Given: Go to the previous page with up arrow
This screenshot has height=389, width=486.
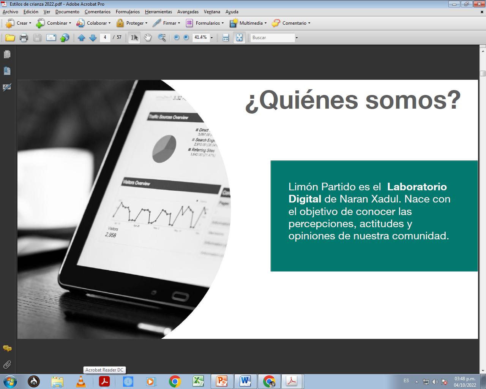Looking at the screenshot, I should [81, 38].
